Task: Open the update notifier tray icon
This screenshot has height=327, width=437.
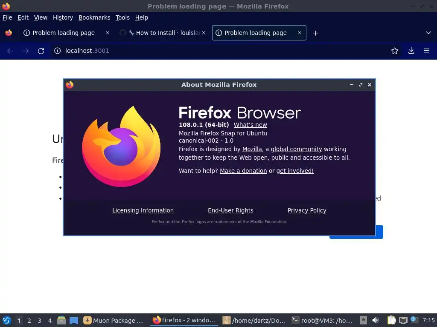Action: pos(414,320)
